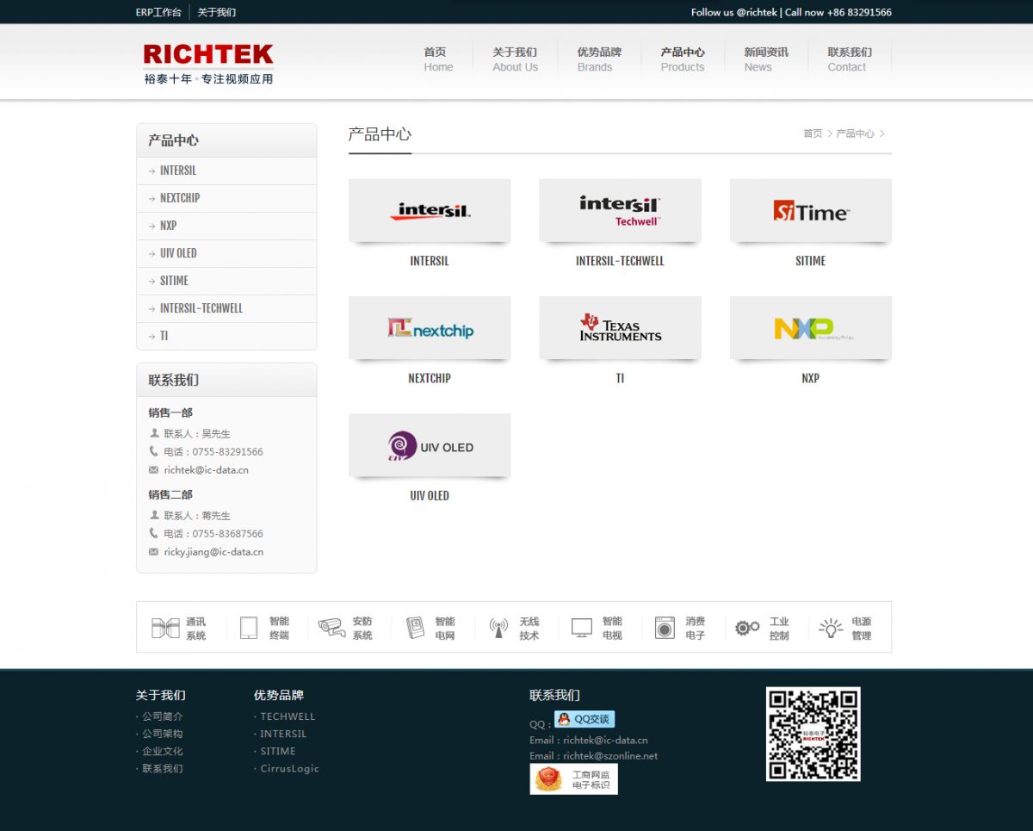Open the About Us menu item

point(515,59)
